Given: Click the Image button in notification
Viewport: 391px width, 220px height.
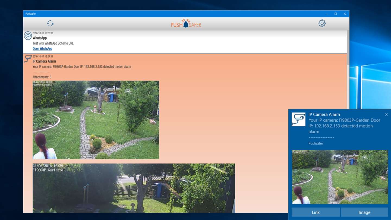Looking at the screenshot, I should (x=364, y=212).
